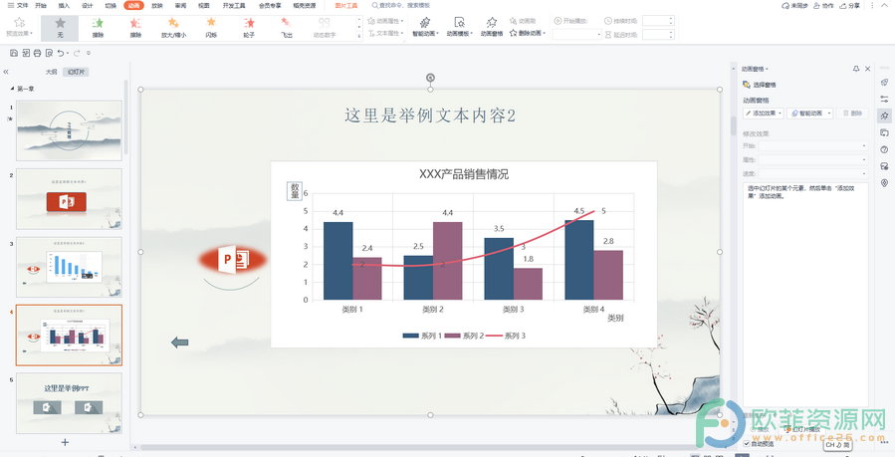Click the rotation handle above the slide
This screenshot has height=457, width=895.
[x=430, y=78]
